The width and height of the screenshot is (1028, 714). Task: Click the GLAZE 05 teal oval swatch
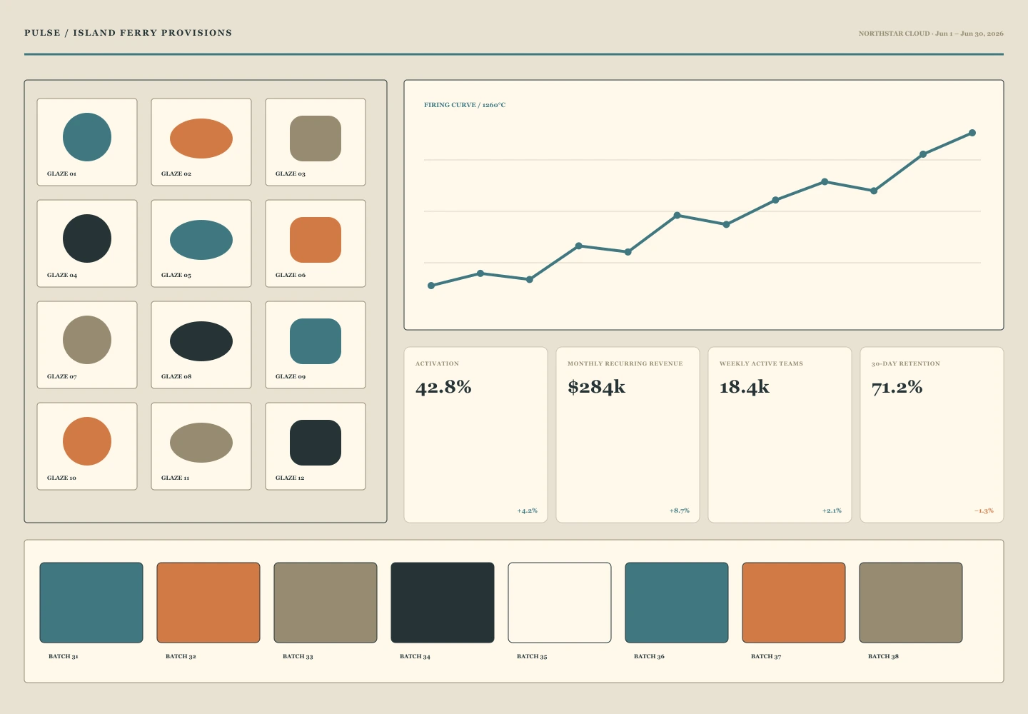click(x=201, y=240)
